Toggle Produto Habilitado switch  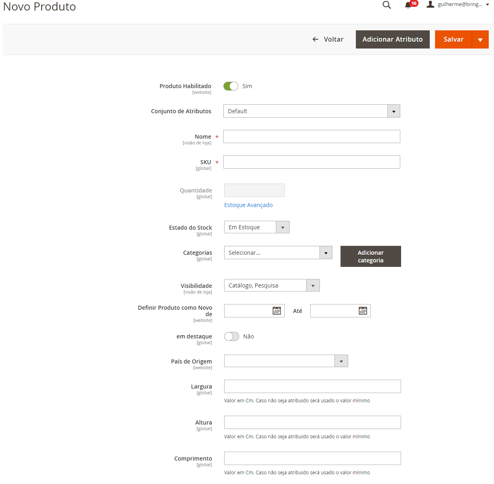click(231, 86)
